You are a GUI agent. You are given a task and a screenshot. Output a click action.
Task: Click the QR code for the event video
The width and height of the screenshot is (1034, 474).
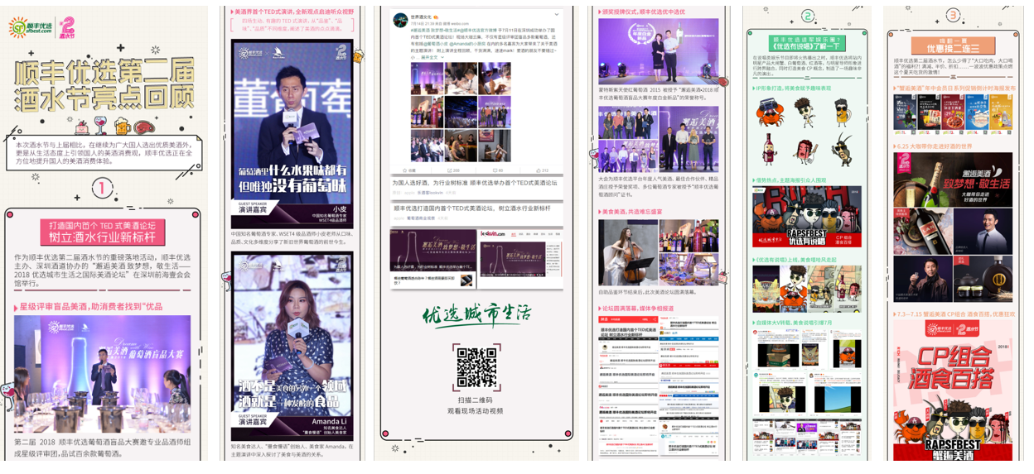point(476,368)
